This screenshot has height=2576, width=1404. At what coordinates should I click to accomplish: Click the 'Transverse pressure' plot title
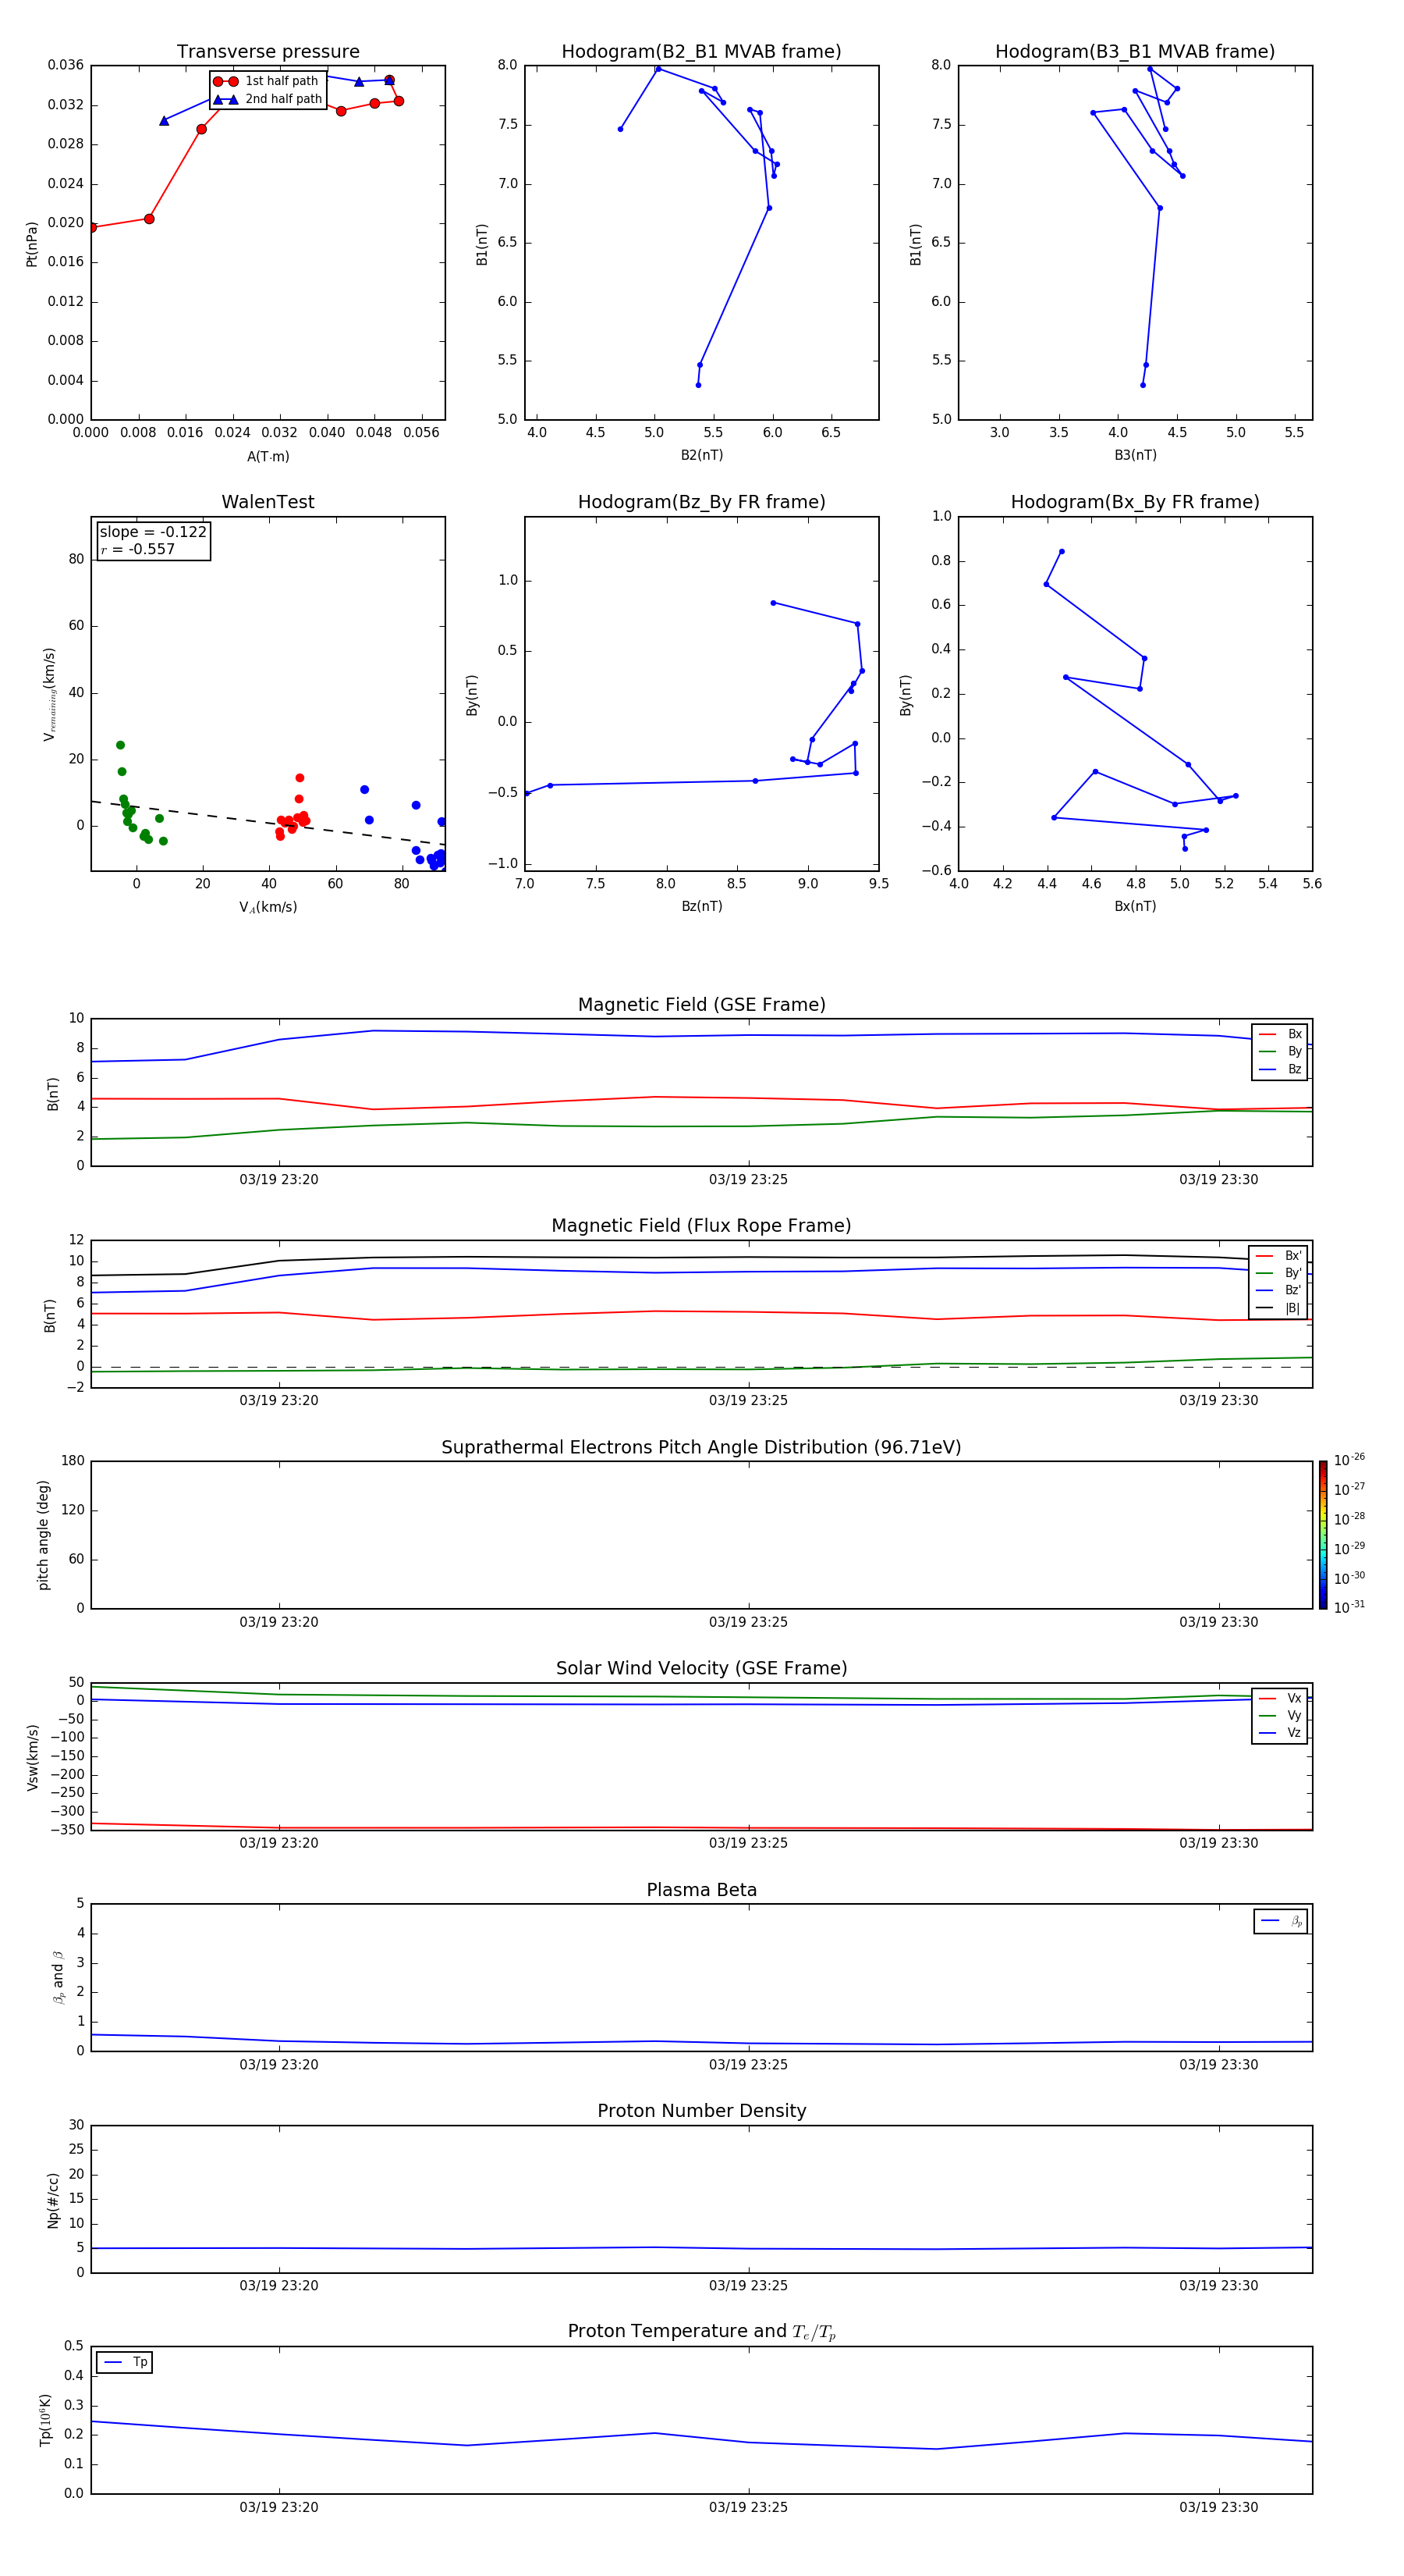click(x=268, y=52)
